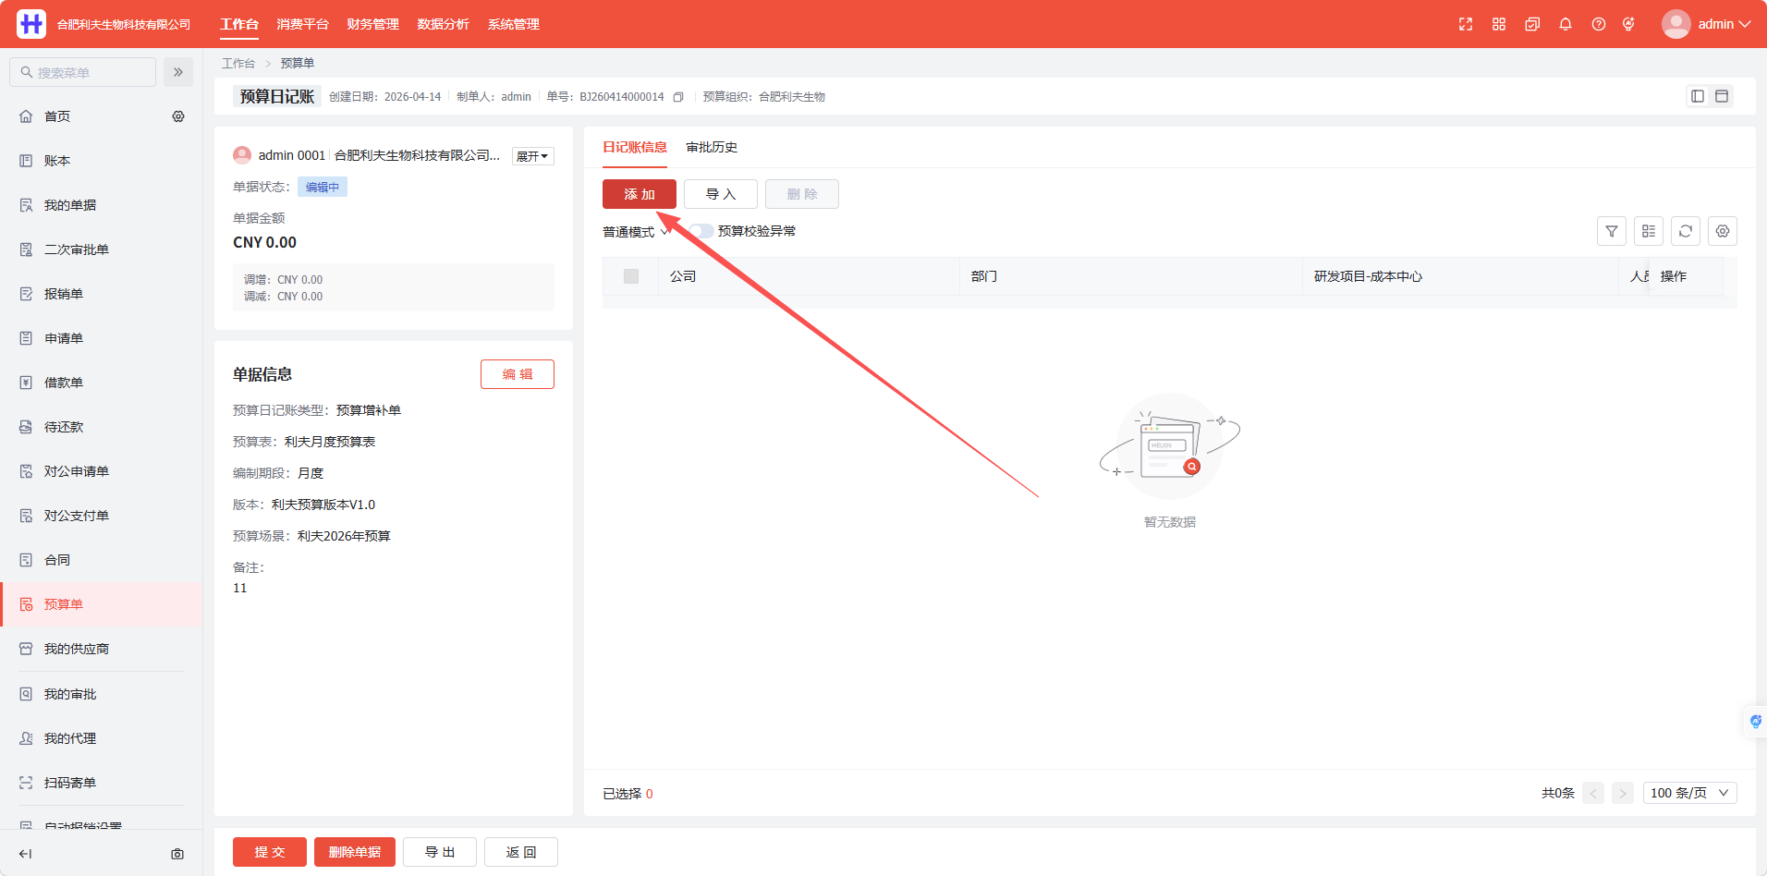
Task: Expand details with the 展开 dropdown
Action: pos(533,156)
